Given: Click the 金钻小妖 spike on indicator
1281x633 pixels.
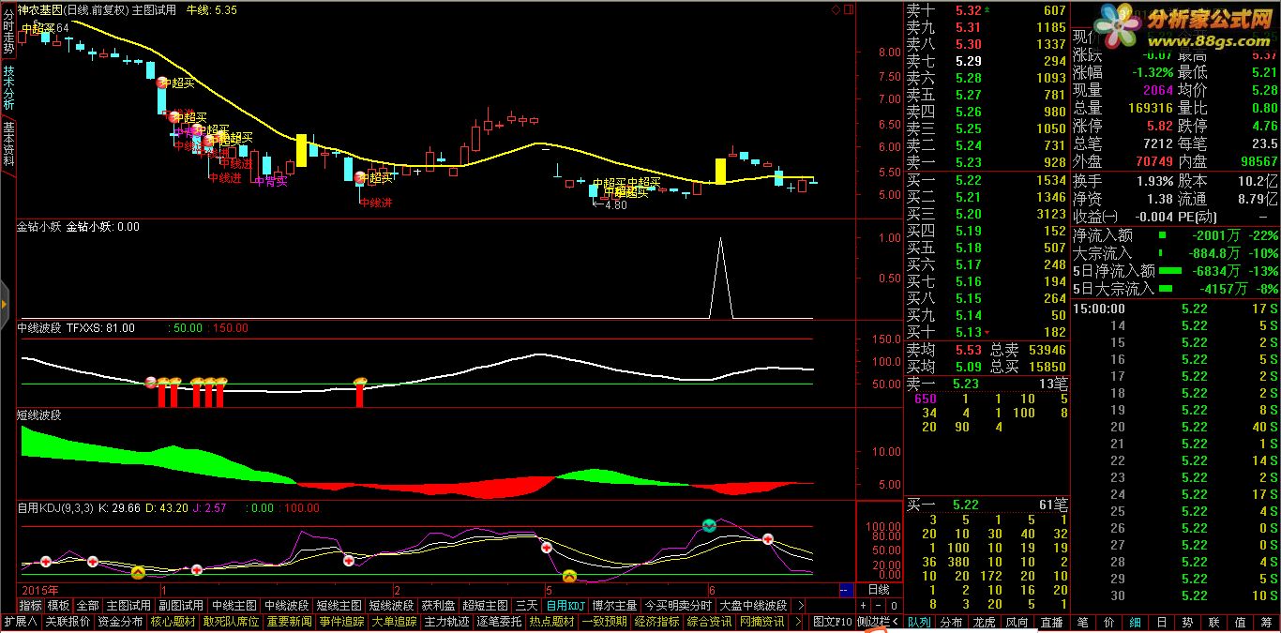Looking at the screenshot, I should (x=719, y=277).
